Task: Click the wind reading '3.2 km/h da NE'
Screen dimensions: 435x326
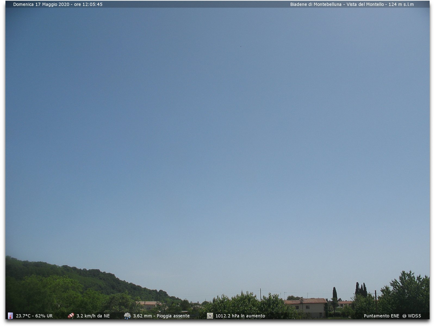Action: coord(93,316)
